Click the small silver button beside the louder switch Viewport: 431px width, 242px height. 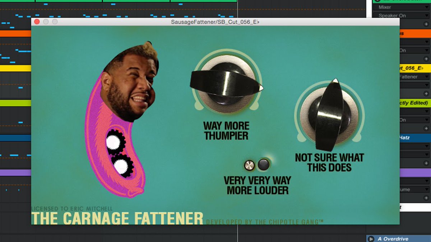(x=249, y=165)
